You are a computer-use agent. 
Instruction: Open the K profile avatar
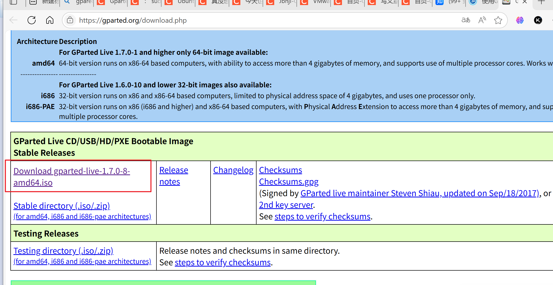pos(538,20)
